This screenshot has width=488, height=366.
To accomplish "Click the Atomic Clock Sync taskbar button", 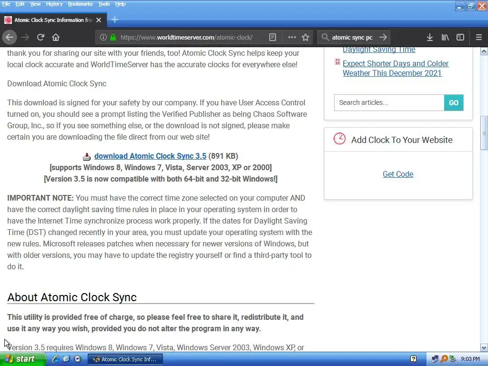I will pyautogui.click(x=125, y=359).
